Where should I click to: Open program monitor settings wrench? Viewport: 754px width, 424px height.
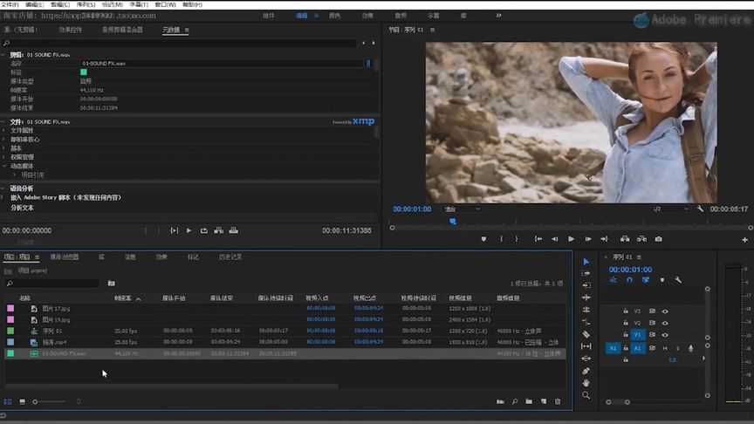[x=700, y=209]
